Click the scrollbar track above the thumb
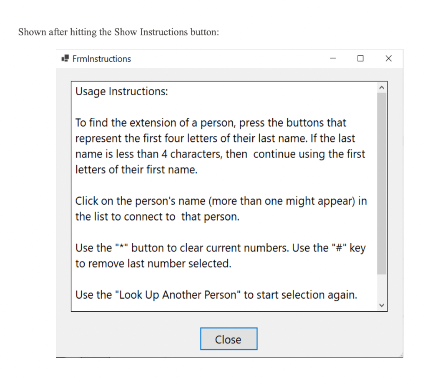The width and height of the screenshot is (427, 384). [382, 94]
